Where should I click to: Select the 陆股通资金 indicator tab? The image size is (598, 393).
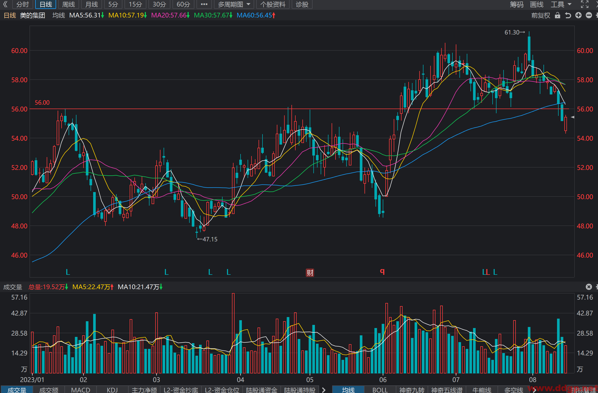[262, 390]
